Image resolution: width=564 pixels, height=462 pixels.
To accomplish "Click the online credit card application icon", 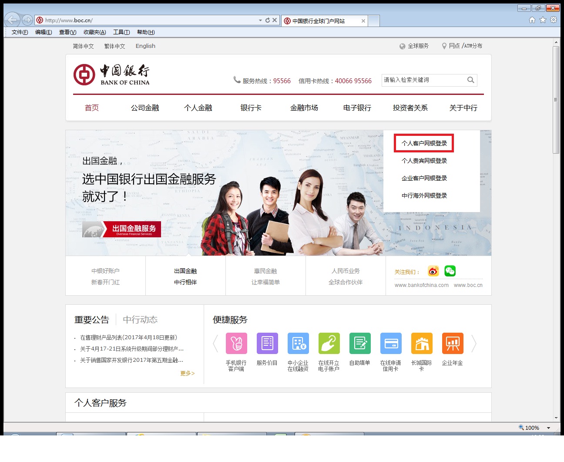I will 391,344.
